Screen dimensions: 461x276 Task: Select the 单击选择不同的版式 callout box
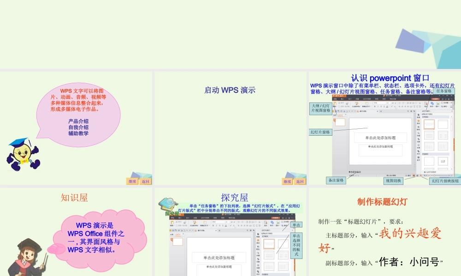296,245
